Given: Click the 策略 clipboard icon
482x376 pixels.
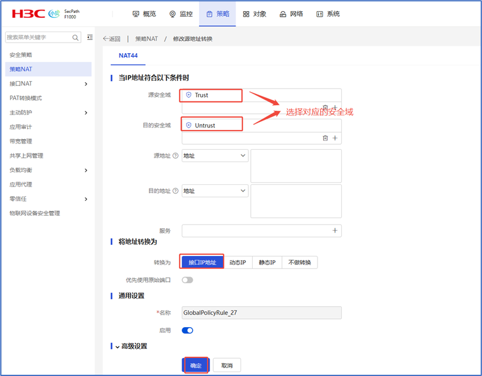Looking at the screenshot, I should click(209, 14).
